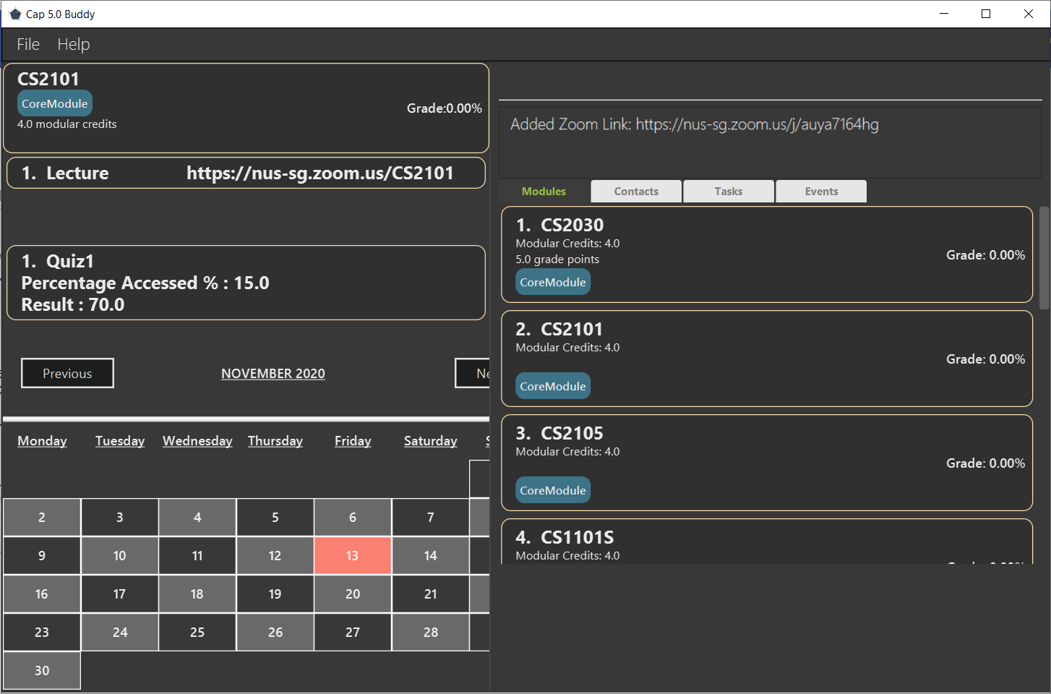The height and width of the screenshot is (694, 1051).
Task: Select day 26 on calendar
Action: coord(275,632)
